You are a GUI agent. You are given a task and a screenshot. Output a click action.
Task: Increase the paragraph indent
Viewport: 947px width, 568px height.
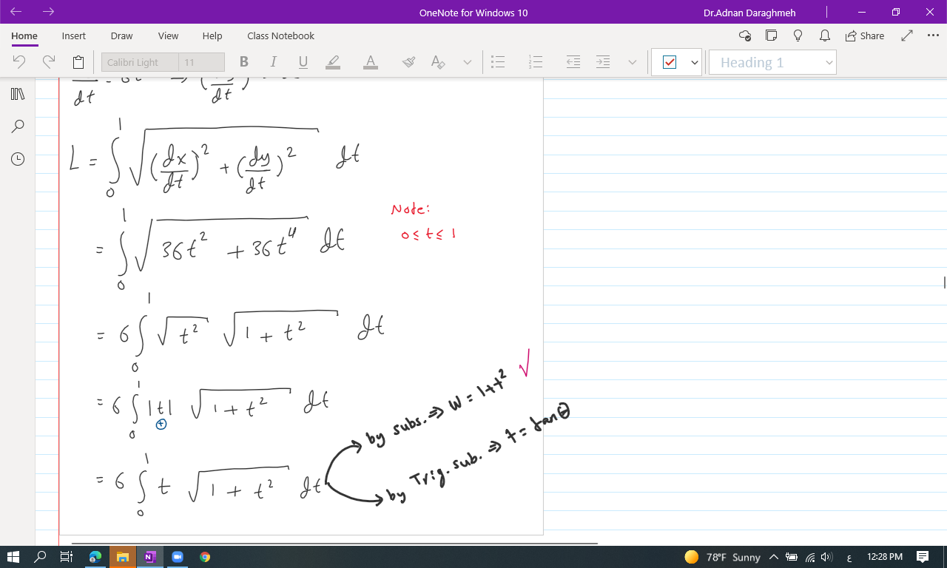[603, 62]
